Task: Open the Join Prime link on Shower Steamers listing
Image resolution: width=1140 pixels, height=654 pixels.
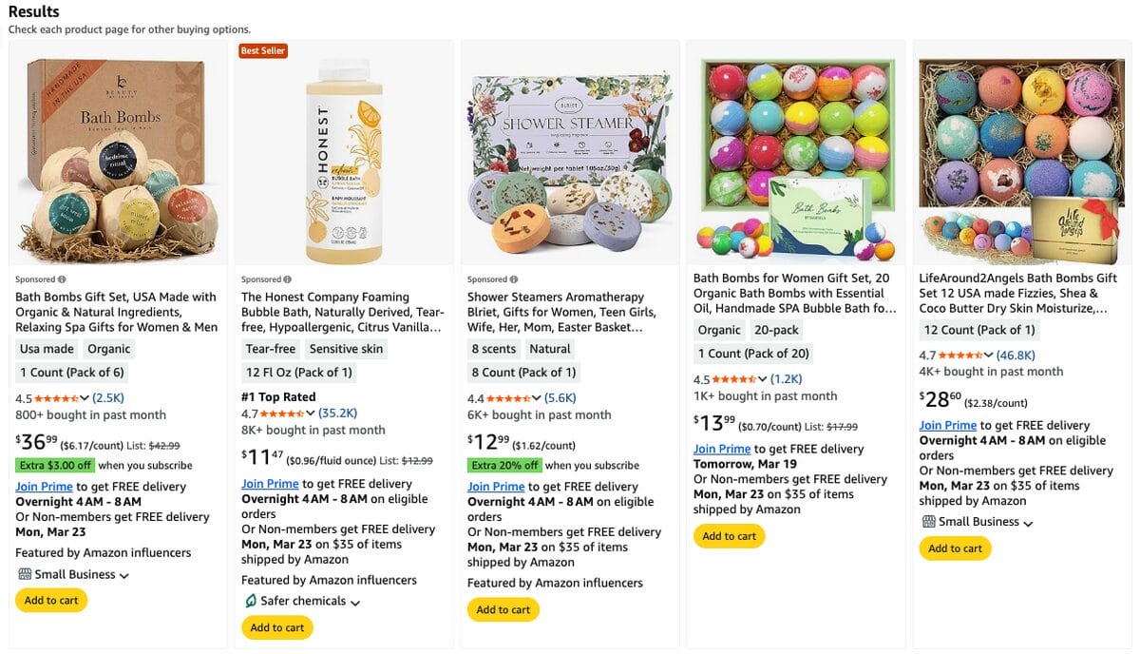Action: pyautogui.click(x=495, y=486)
